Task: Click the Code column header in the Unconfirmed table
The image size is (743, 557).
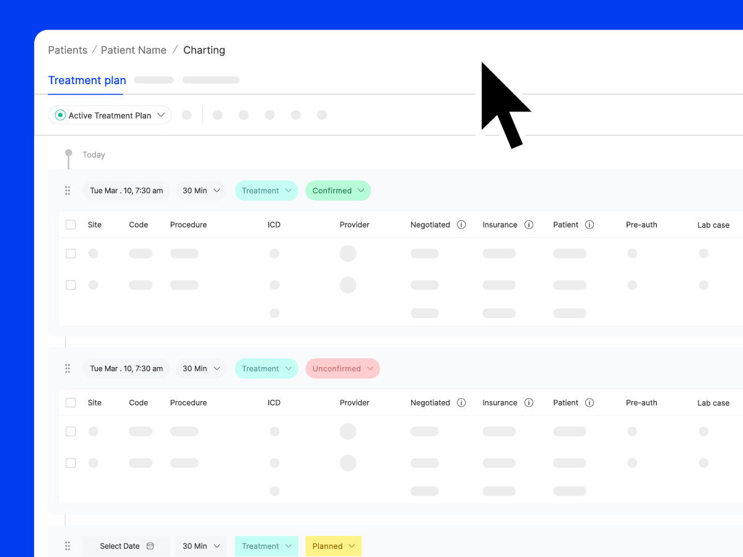Action: pyautogui.click(x=139, y=402)
